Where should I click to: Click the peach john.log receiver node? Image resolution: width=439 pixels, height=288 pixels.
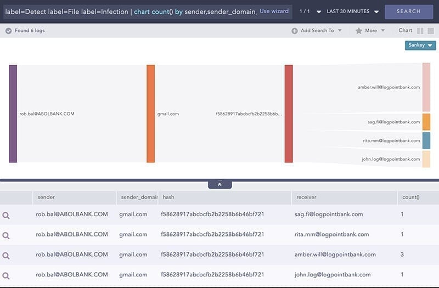(x=426, y=159)
